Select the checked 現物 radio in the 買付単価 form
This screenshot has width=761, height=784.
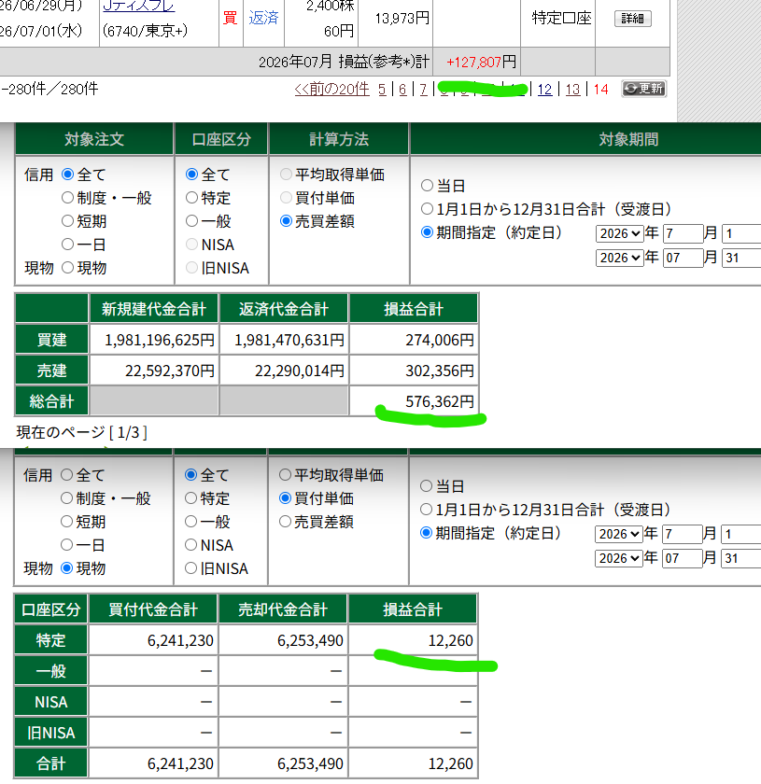coord(66,568)
